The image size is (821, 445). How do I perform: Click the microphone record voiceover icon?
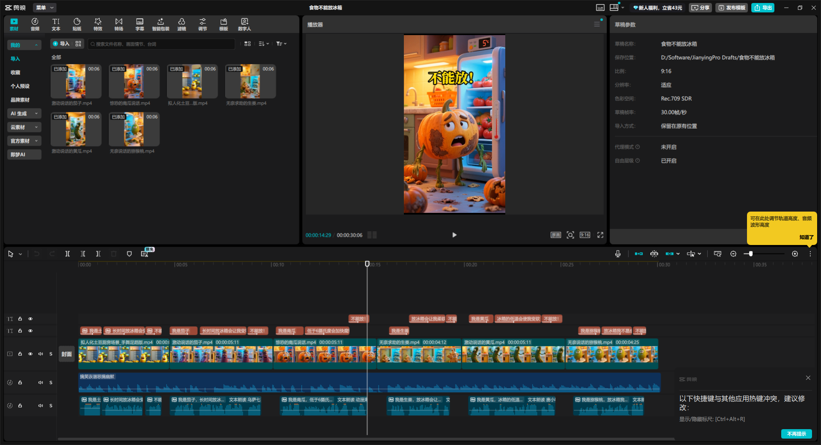point(618,254)
